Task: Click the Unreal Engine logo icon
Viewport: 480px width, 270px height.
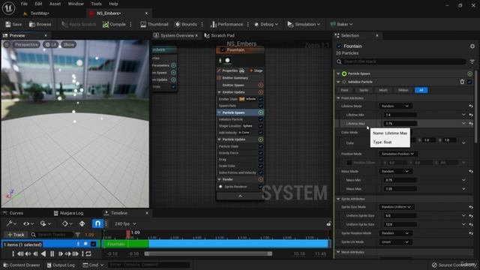Action: [x=8, y=8]
